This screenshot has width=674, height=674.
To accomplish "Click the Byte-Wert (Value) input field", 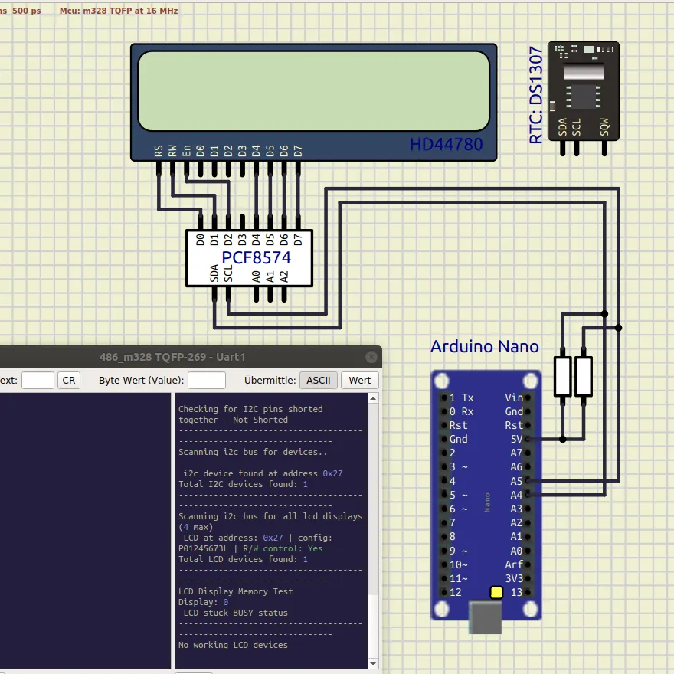I will [x=206, y=381].
